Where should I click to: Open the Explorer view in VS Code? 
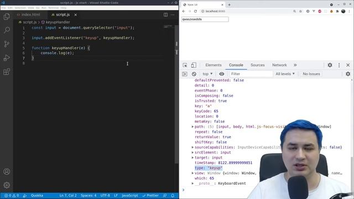click(x=7, y=17)
